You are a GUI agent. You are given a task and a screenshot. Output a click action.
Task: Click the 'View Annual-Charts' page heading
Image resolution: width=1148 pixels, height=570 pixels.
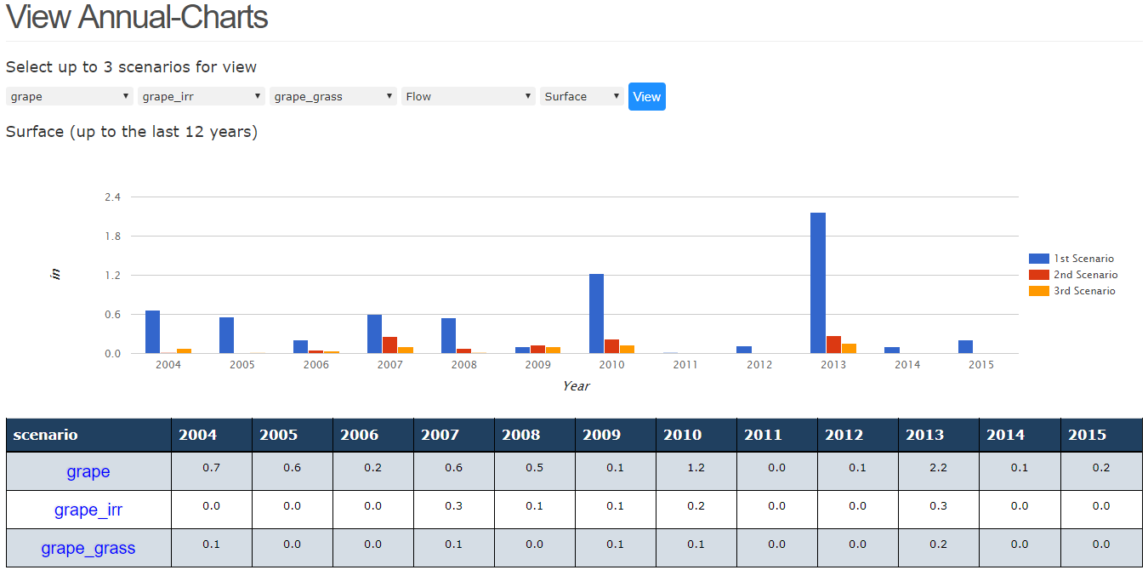coord(137,17)
